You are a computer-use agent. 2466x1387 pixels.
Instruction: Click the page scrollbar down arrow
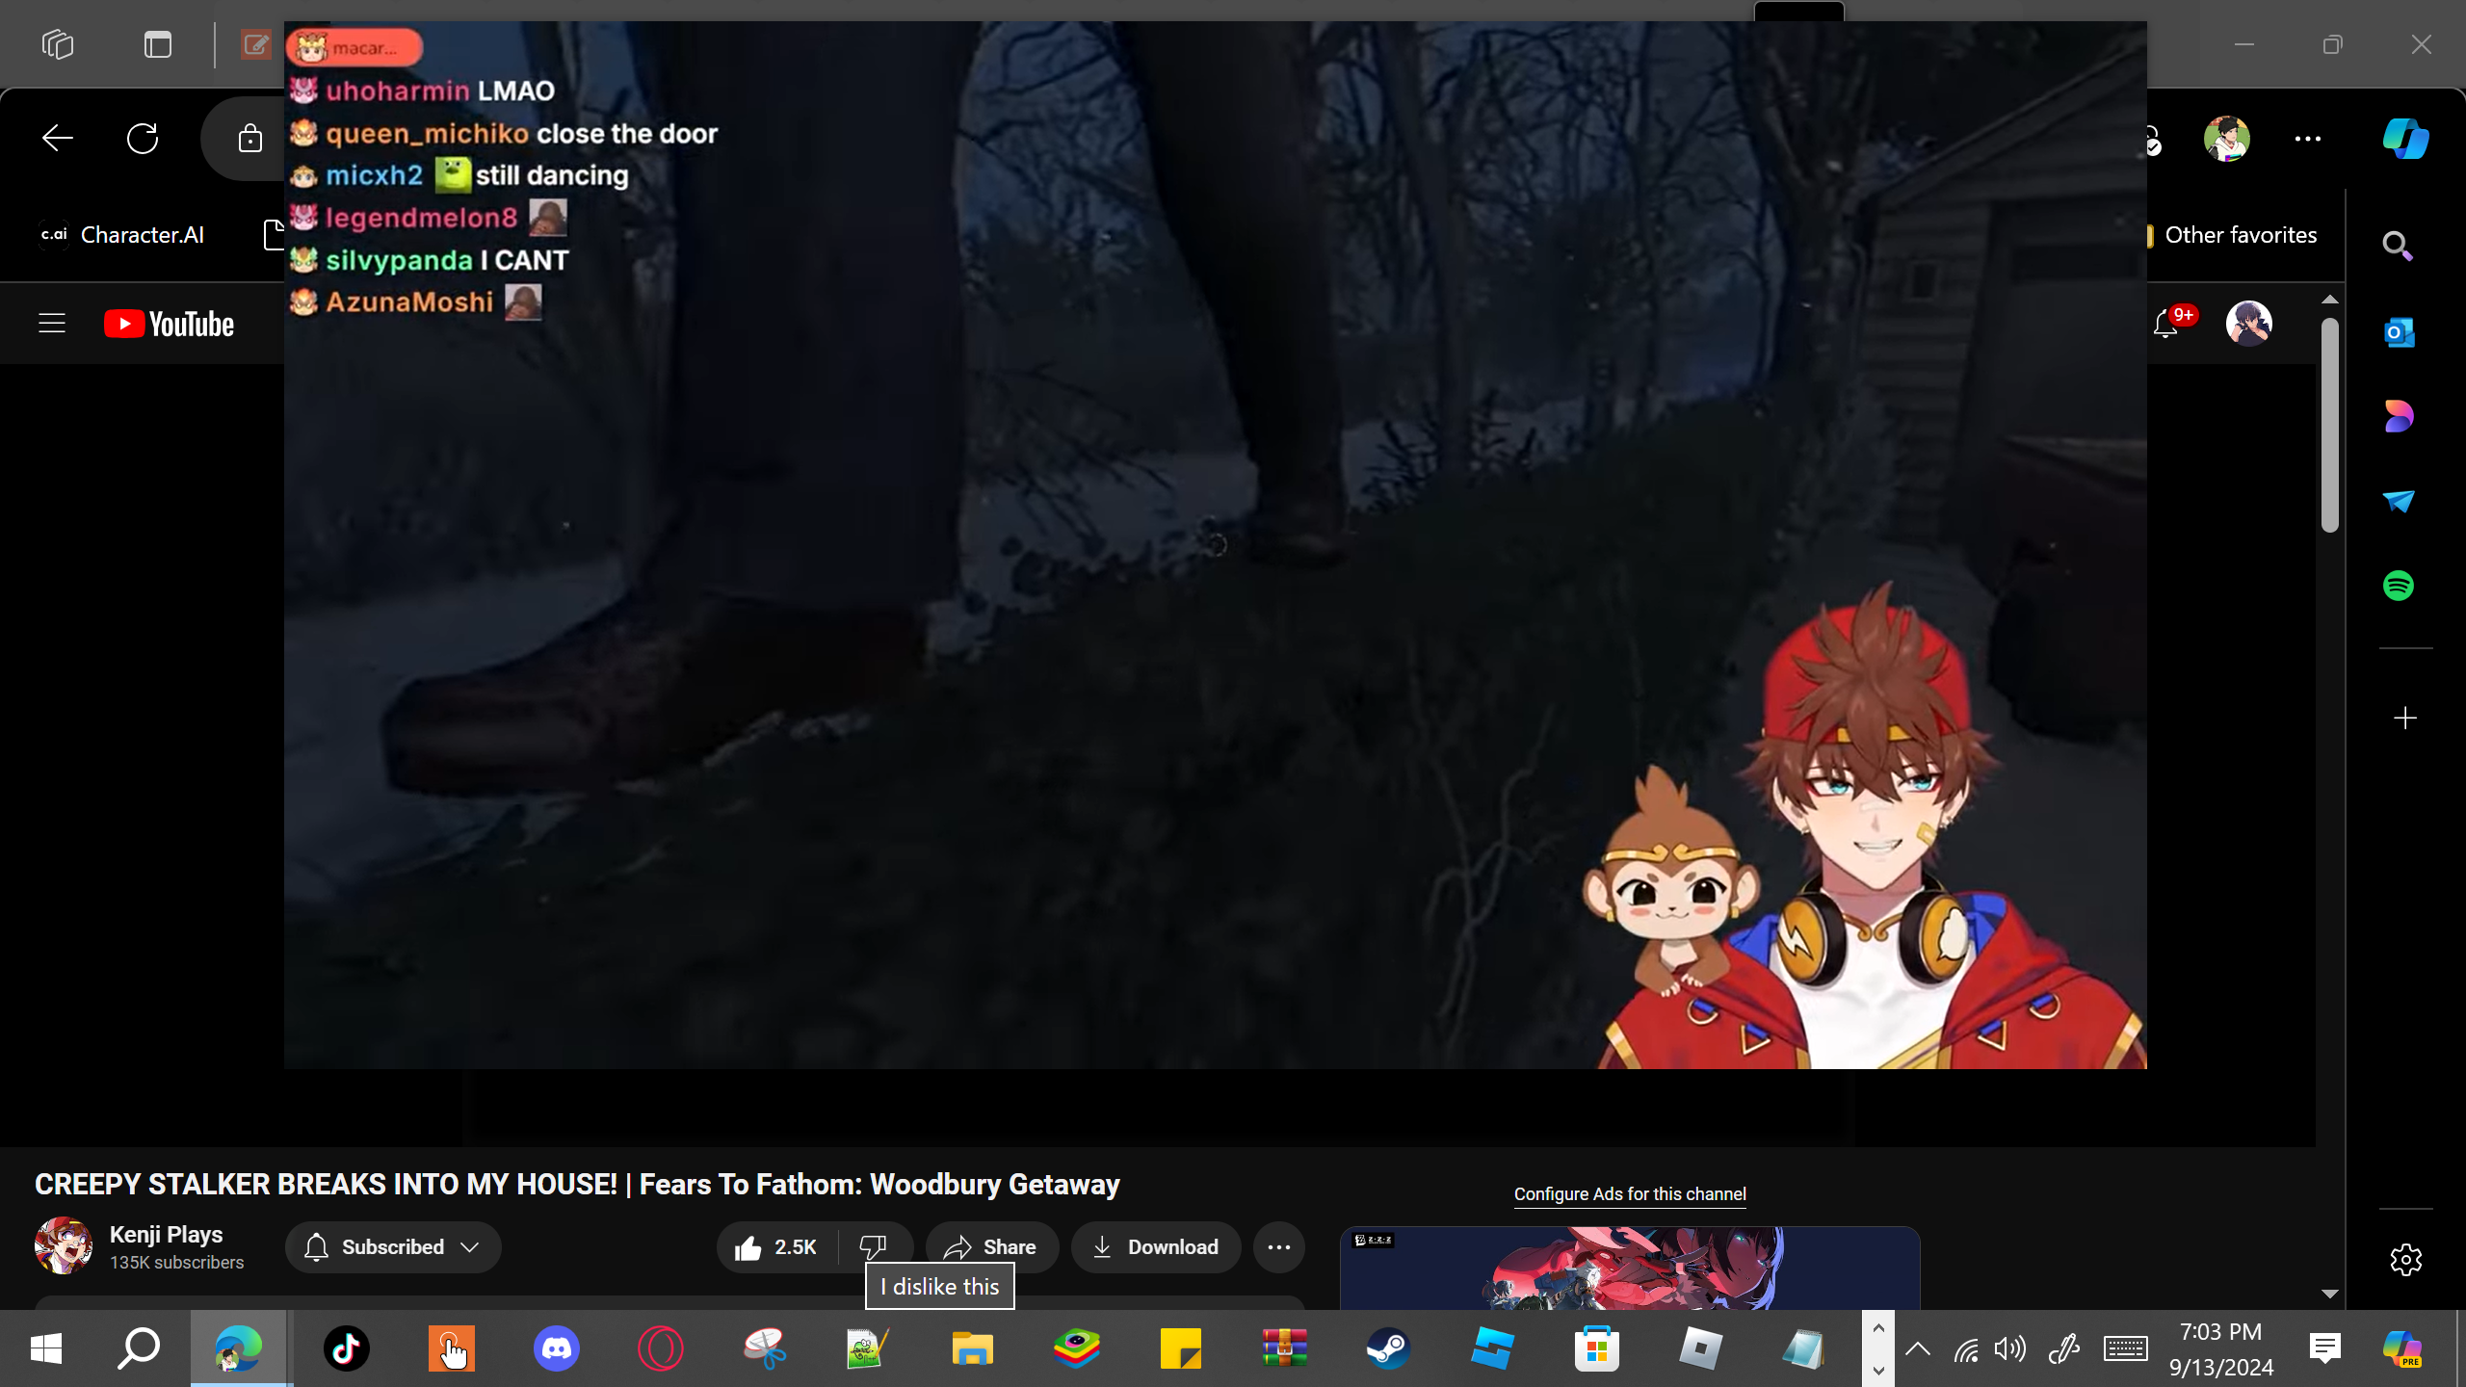[x=2330, y=1294]
